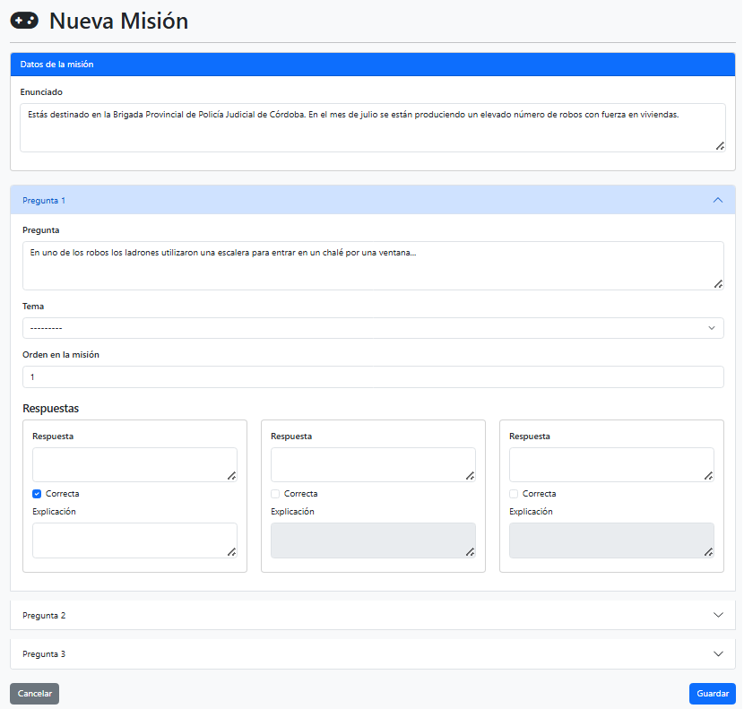Click the resize grip of the Pregunta textarea
Viewport: 744px width, 709px height.
pos(718,283)
